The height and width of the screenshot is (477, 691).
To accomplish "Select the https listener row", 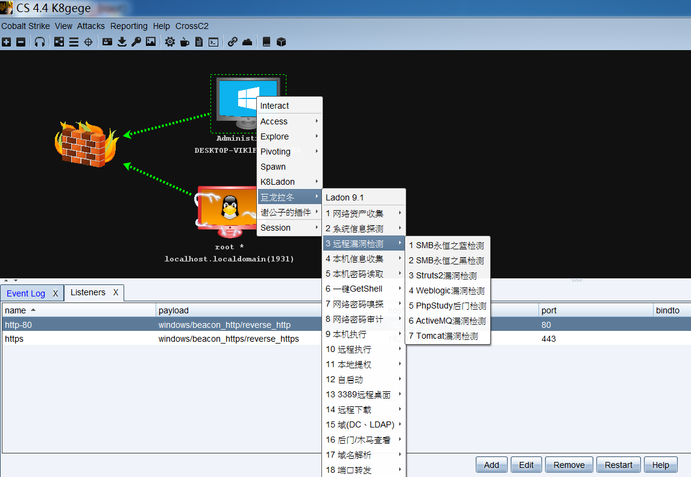I will [x=346, y=339].
